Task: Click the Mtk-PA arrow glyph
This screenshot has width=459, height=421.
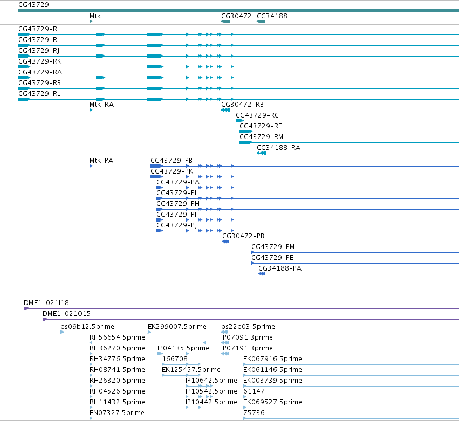Action: pos(91,166)
